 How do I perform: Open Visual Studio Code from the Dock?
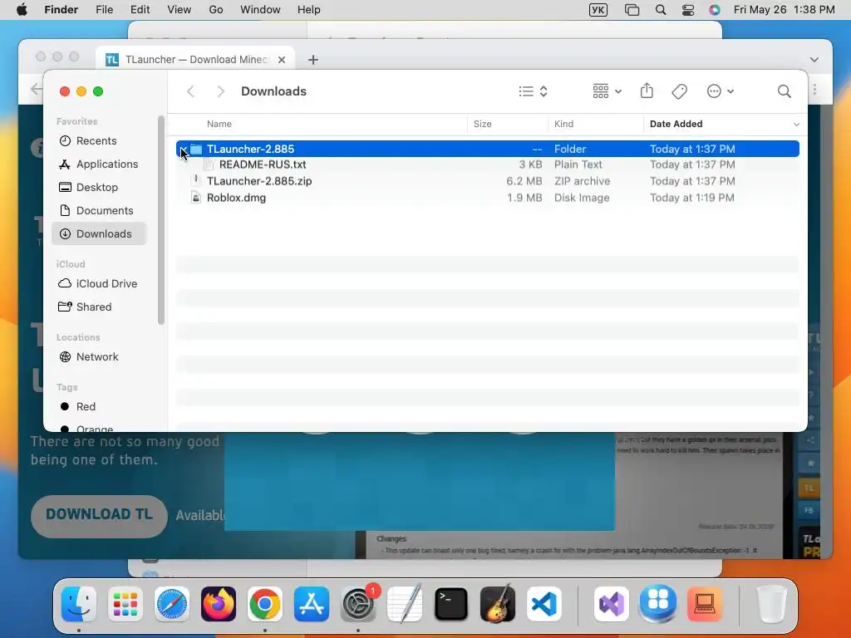544,604
